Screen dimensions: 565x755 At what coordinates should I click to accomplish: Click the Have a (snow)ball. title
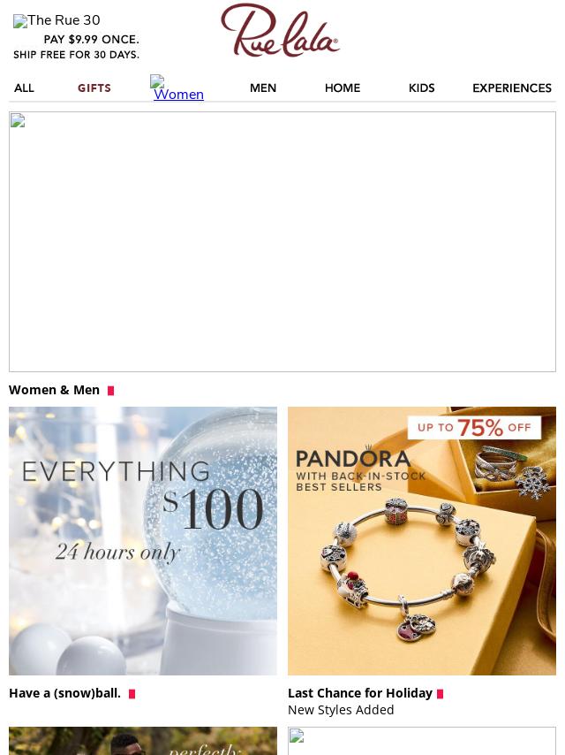pos(65,693)
